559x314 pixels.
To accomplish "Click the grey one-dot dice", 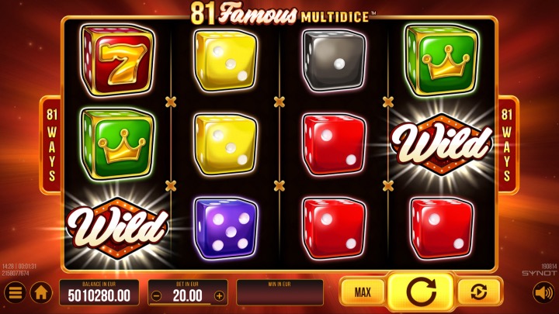I will pos(334,60).
